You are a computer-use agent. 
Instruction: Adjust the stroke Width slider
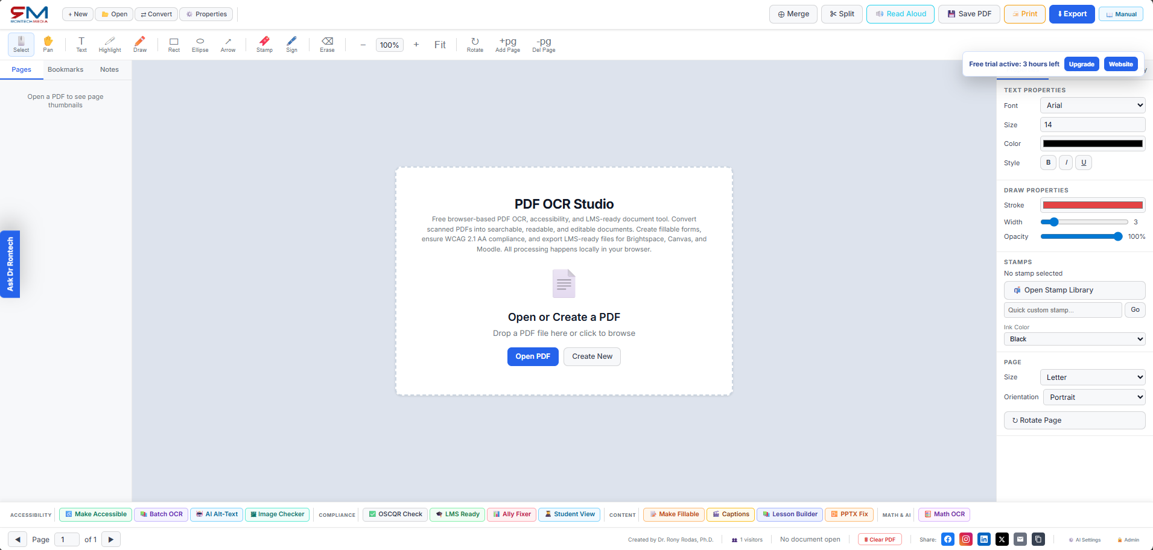[1084, 222]
